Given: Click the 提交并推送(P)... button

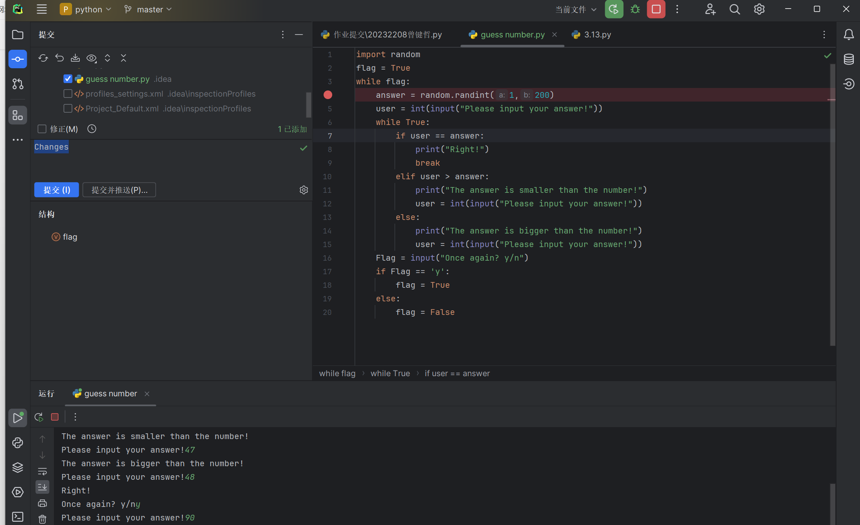Looking at the screenshot, I should click(x=119, y=190).
